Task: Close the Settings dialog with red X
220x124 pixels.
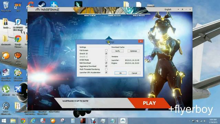Action: [141, 41]
